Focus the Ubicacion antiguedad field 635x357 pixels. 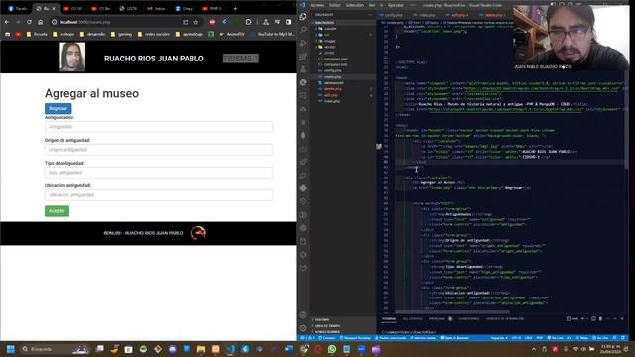159,195
